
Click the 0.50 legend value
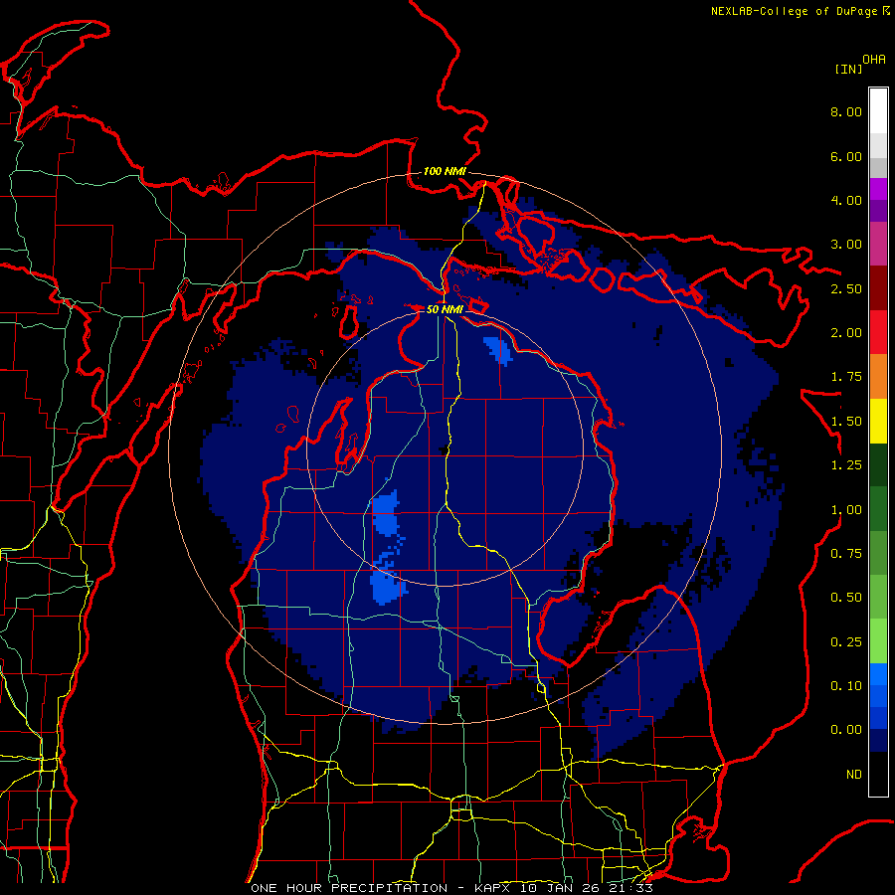[846, 598]
